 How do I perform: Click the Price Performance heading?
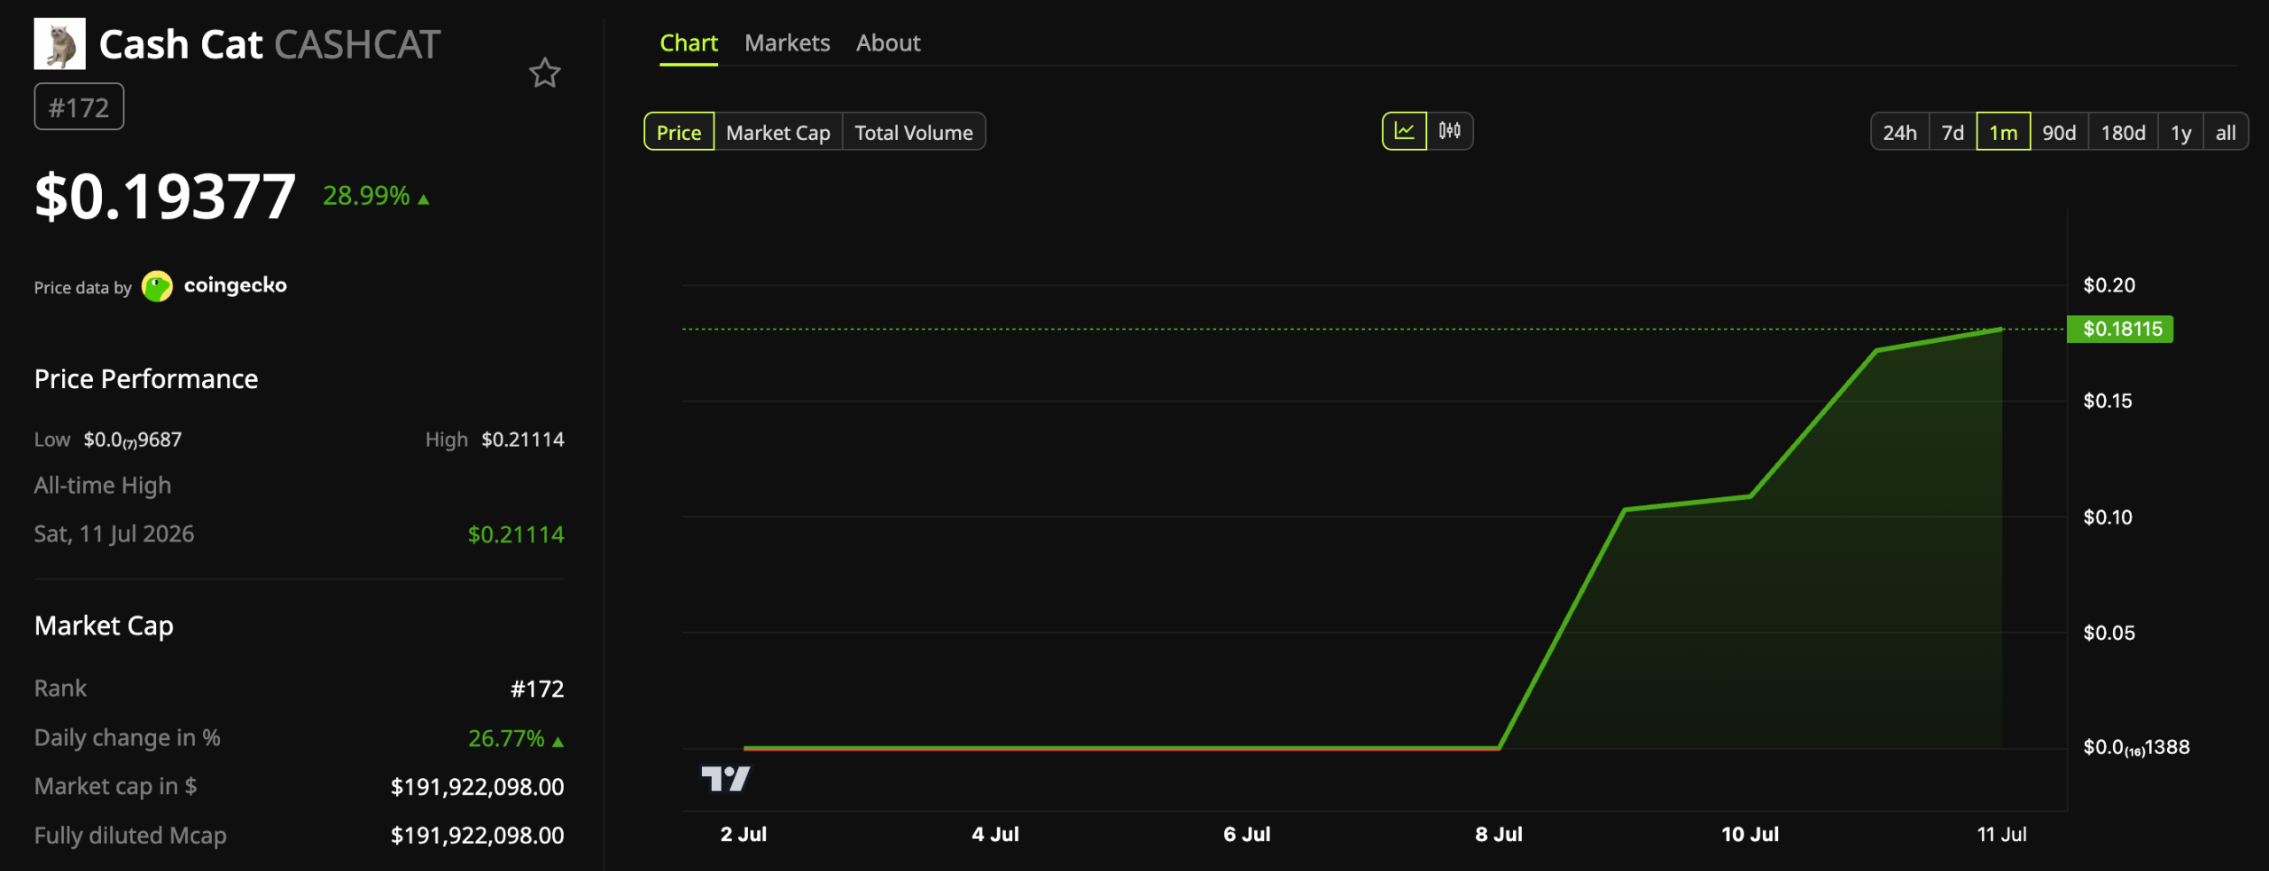click(146, 379)
